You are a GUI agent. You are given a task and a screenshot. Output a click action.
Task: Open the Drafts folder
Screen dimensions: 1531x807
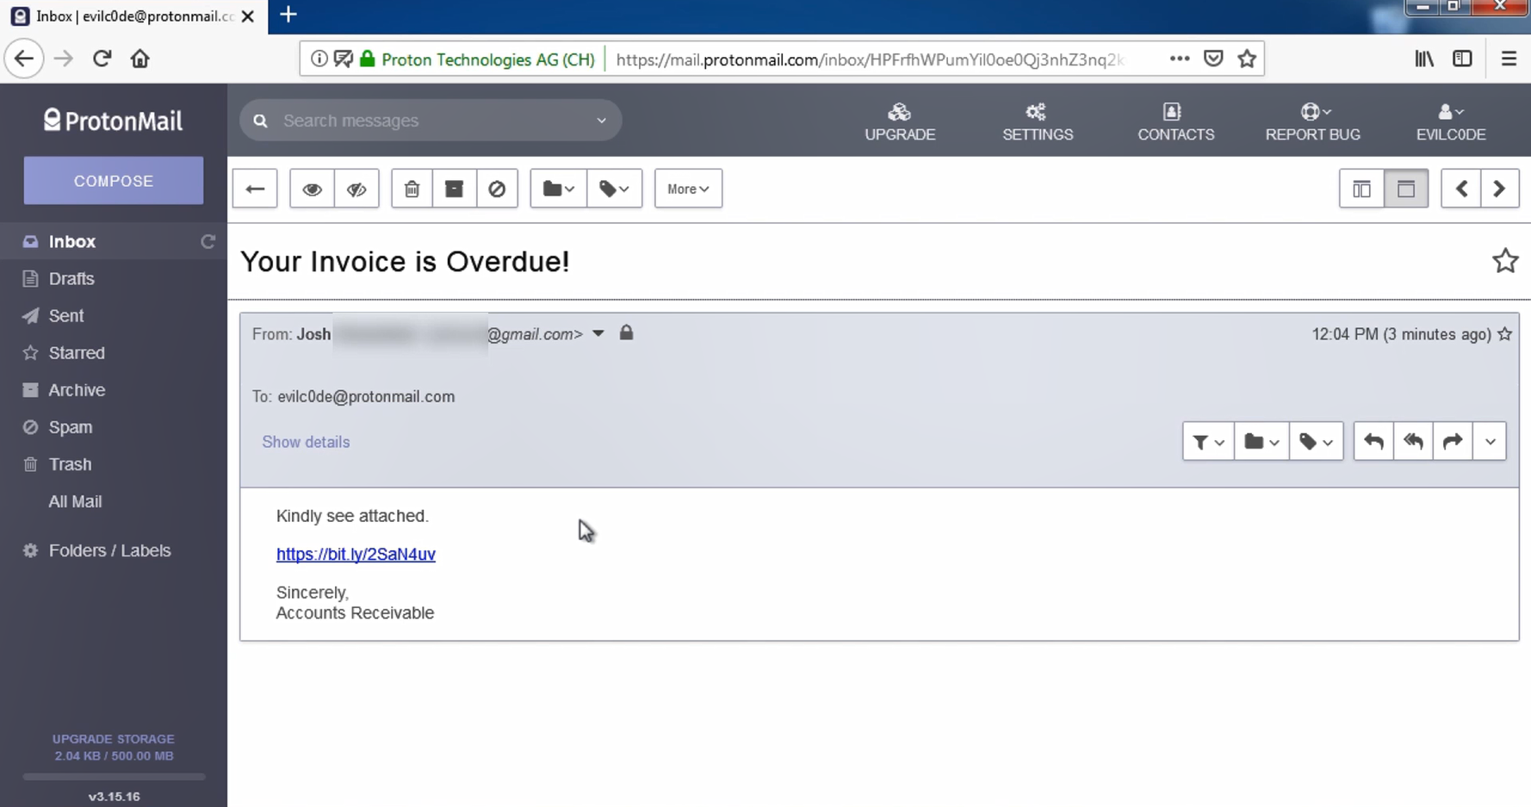pyautogui.click(x=71, y=279)
